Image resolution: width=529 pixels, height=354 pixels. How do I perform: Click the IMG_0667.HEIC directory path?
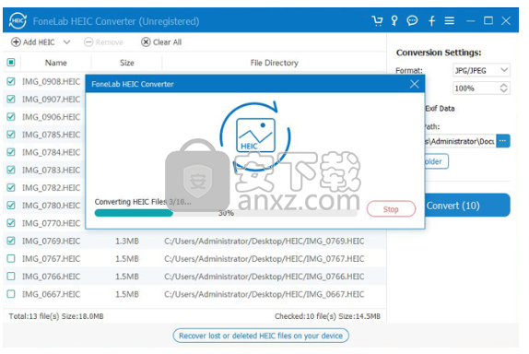tap(264, 294)
